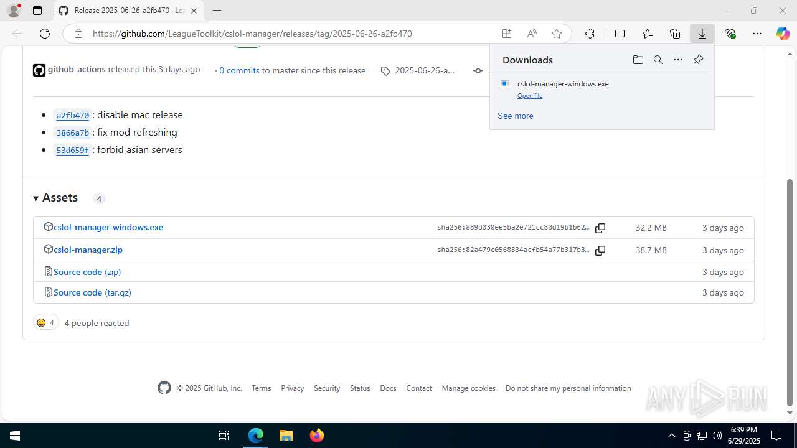Open the Favorites list icon

648,34
